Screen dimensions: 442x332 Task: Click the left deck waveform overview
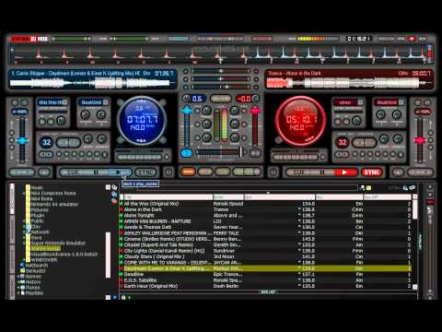pyautogui.click(x=92, y=83)
